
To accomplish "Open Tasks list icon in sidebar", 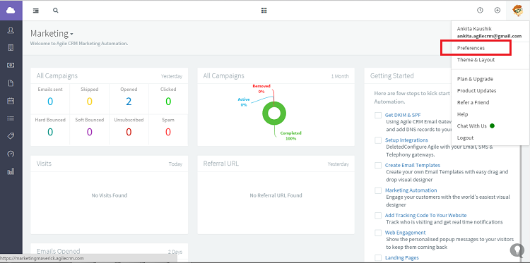I will 11,118.
